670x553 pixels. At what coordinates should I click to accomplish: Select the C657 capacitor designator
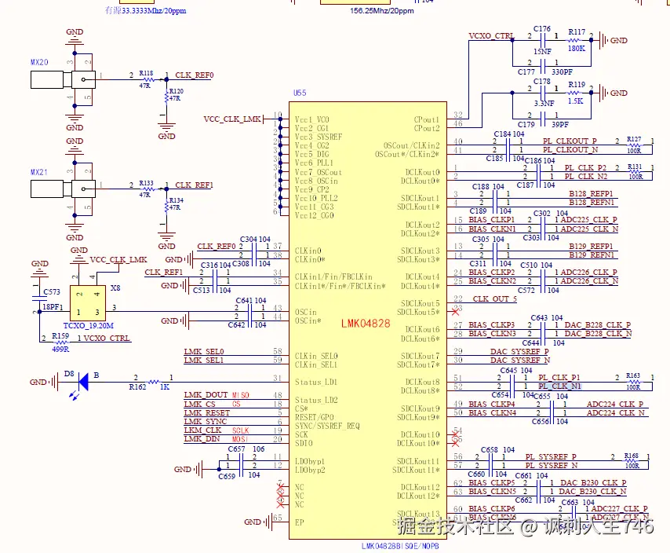tap(236, 449)
